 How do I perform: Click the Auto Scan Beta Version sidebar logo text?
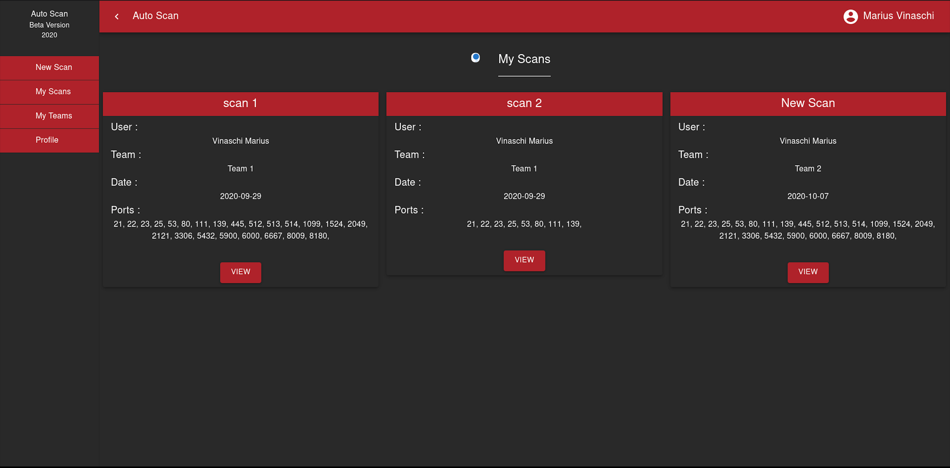49,24
